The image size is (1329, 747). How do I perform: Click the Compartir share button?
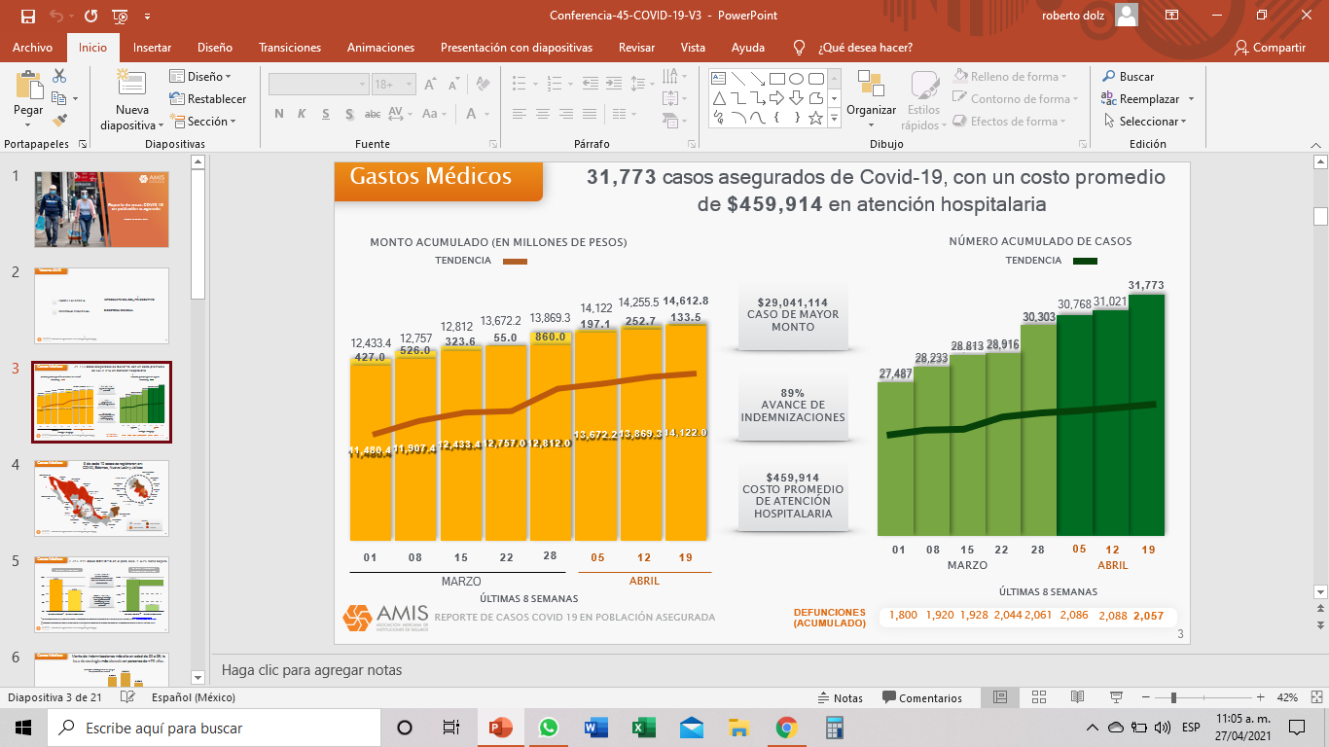1270,48
